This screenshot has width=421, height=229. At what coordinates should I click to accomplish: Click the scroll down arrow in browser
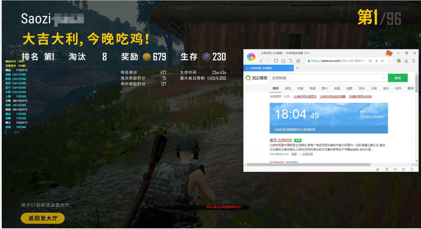tap(417, 161)
